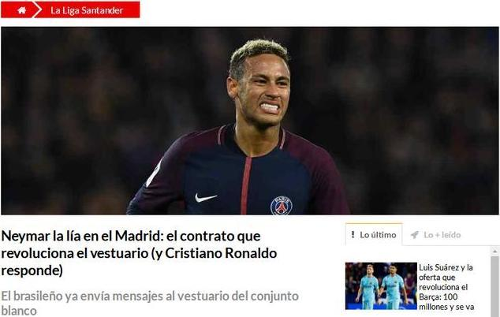The height and width of the screenshot is (317, 500).
Task: Switch to the Lo último tab
Action: pos(374,234)
